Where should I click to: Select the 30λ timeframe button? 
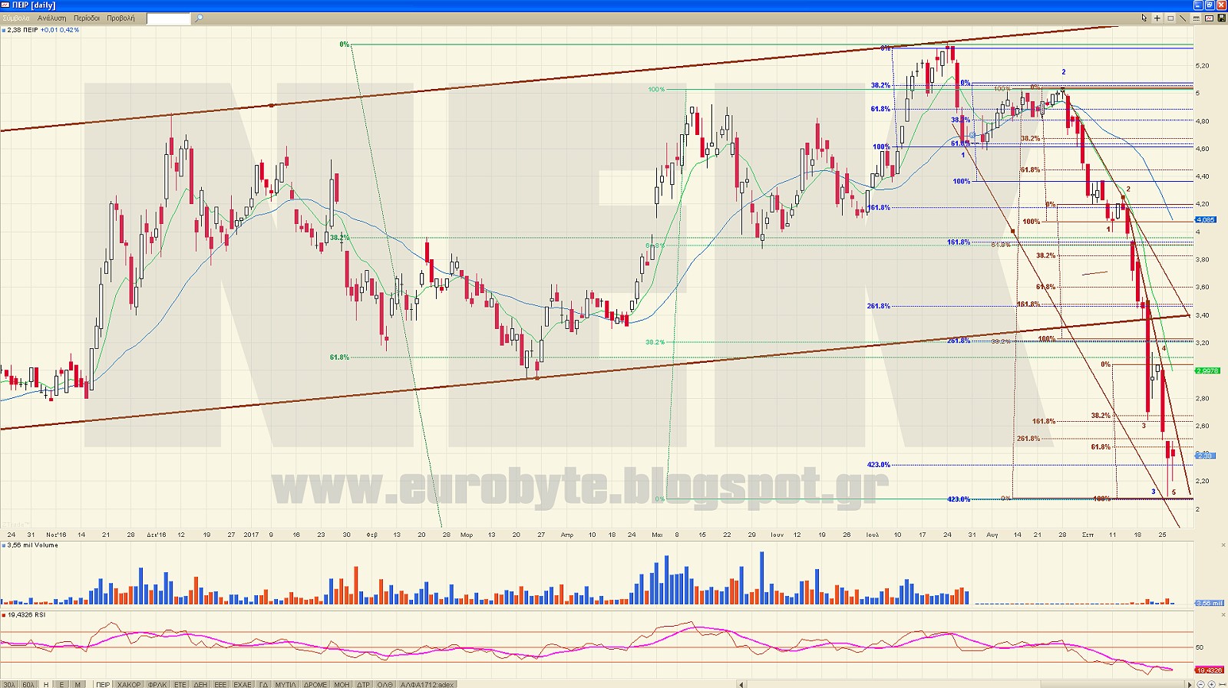9,684
